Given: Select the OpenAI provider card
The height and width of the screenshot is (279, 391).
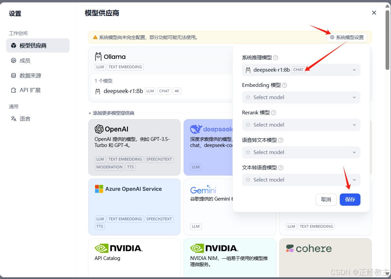Looking at the screenshot, I should (x=134, y=147).
